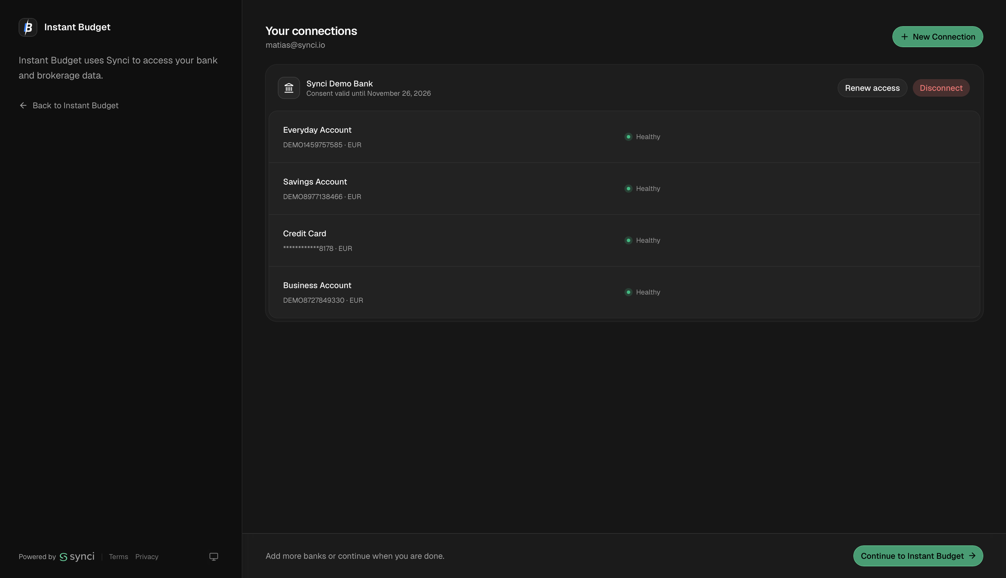The width and height of the screenshot is (1006, 578).
Task: Click masked card number ending 8178
Action: point(317,249)
